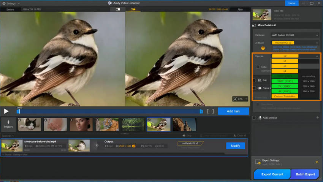The height and width of the screenshot is (182, 323).
Task: Click the Aiarty Video Enhancer logo icon
Action: 110,3
